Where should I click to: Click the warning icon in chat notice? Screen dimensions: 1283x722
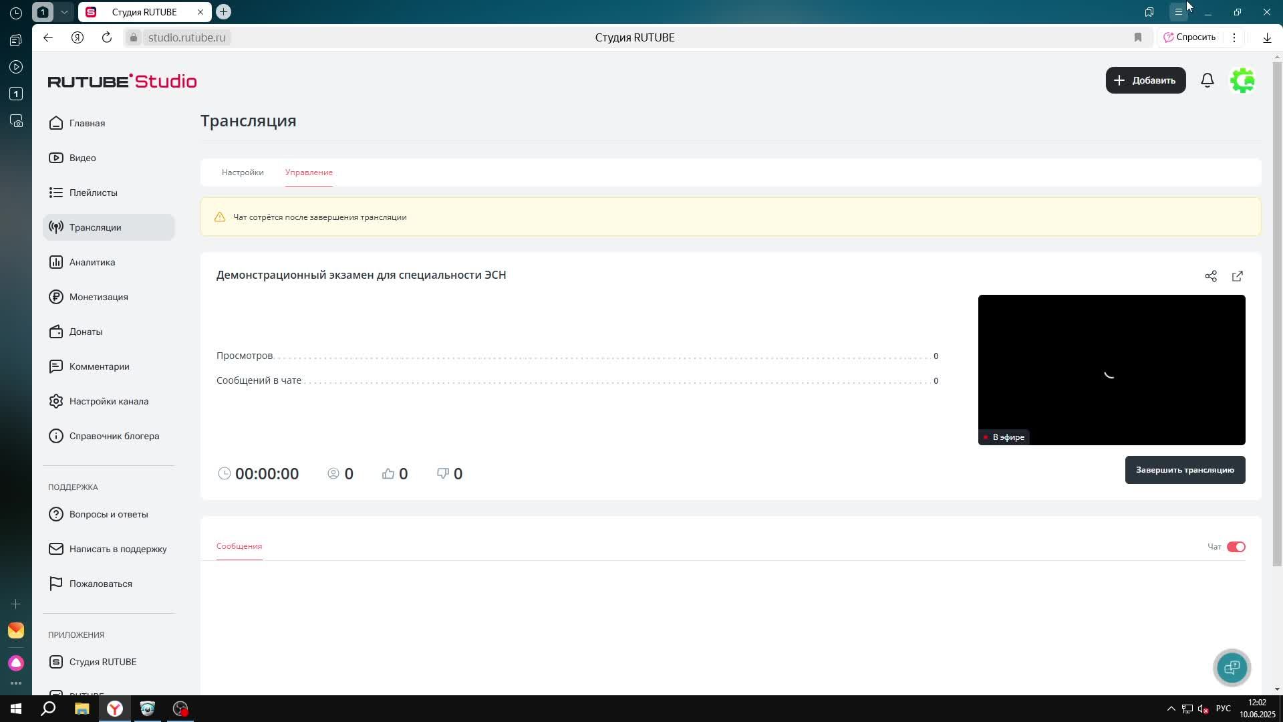219,217
